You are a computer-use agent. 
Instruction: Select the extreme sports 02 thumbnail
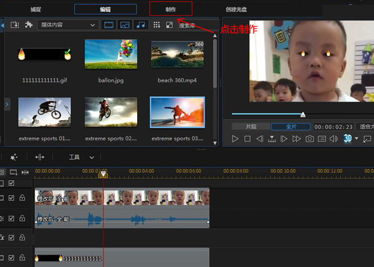point(111,112)
